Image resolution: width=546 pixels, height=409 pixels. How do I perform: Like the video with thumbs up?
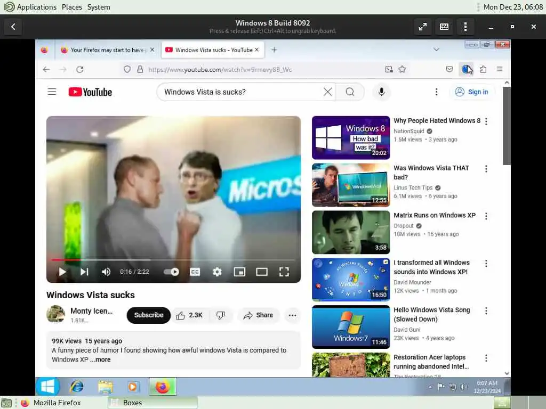click(189, 315)
